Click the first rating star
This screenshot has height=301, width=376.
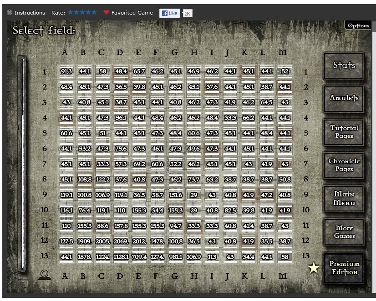pos(71,12)
